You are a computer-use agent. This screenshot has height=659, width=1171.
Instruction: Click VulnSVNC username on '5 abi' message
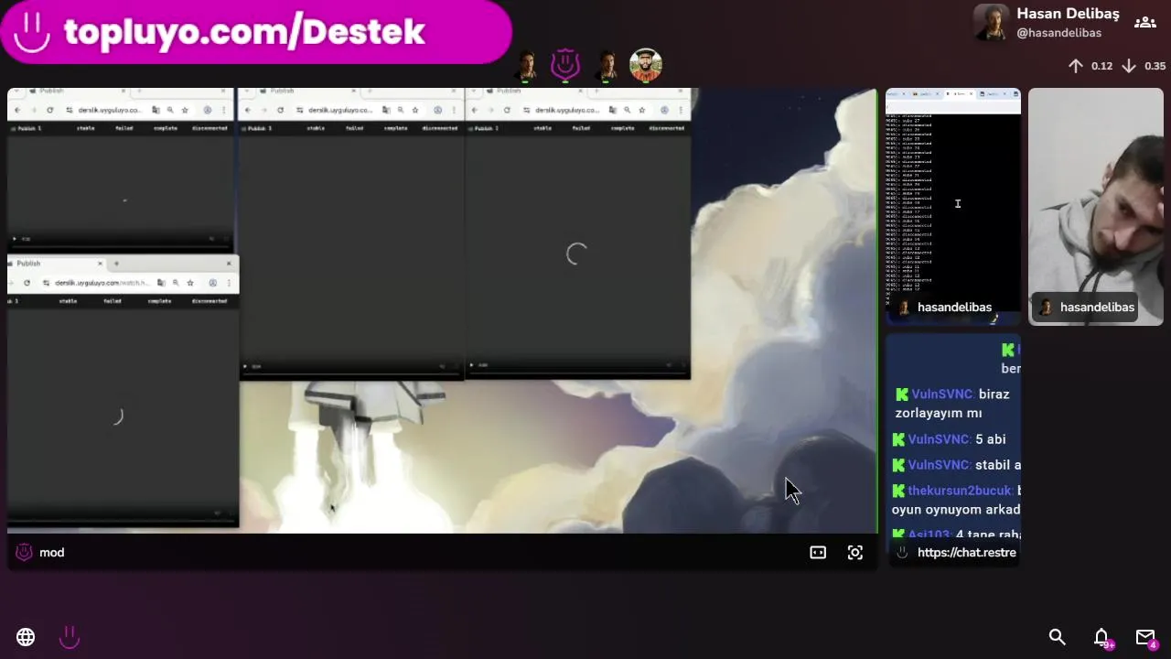(x=939, y=439)
